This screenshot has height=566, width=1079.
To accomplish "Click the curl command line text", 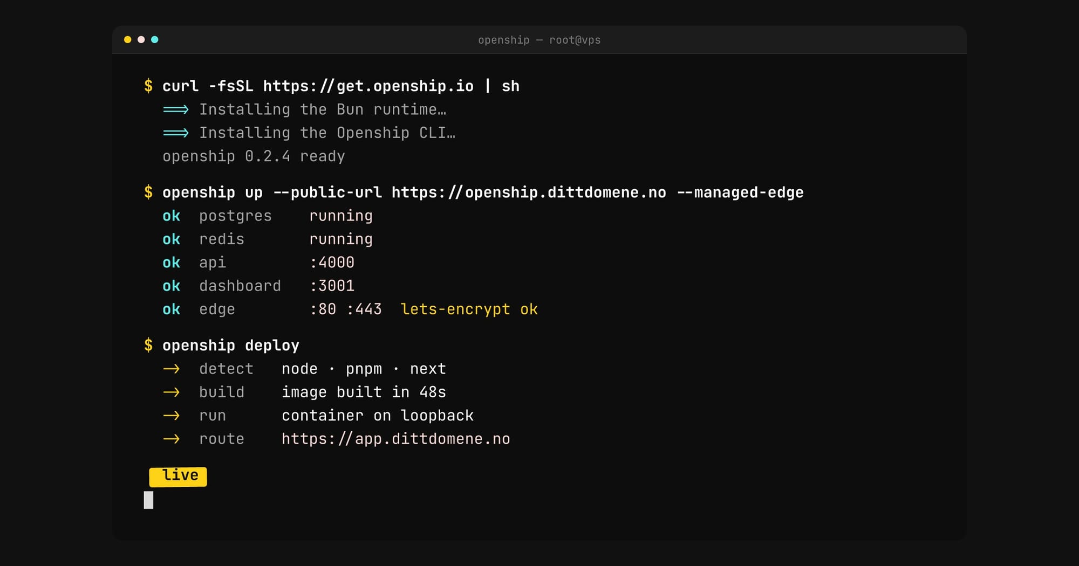I will [341, 86].
